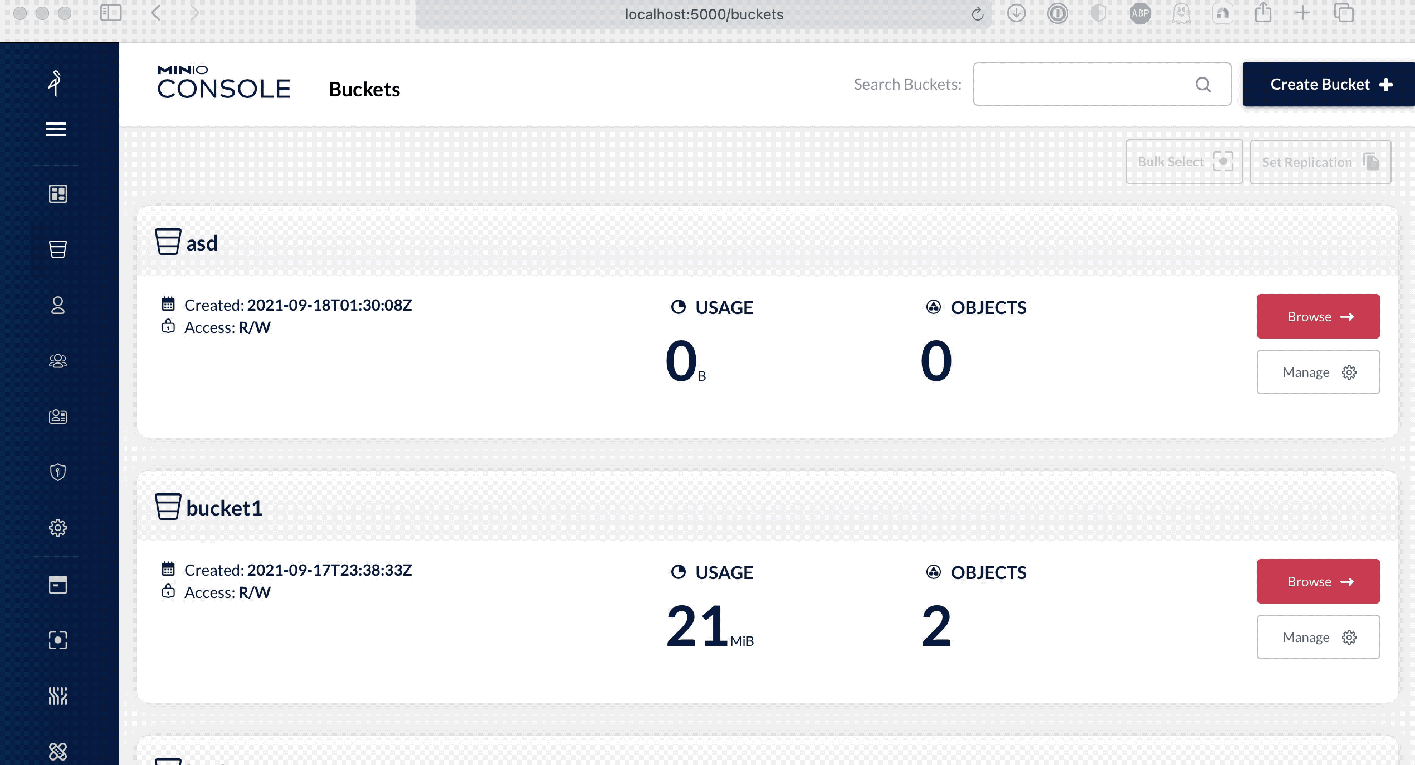
Task: Open Buckets section via sidebar bucket icon
Action: pyautogui.click(x=58, y=249)
